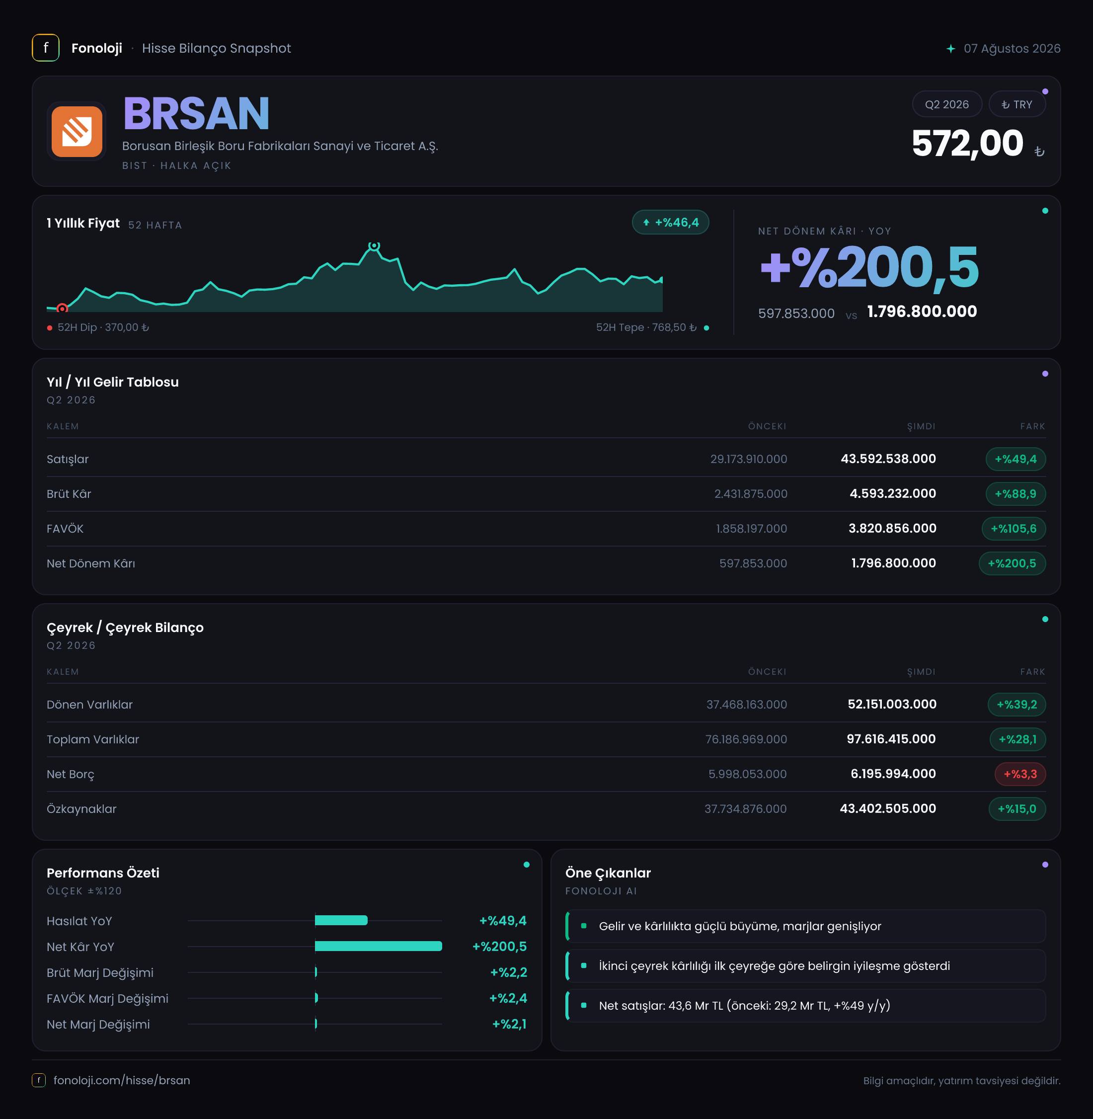
Task: Click the first highlight about marjlar genişliyor
Action: click(x=805, y=926)
